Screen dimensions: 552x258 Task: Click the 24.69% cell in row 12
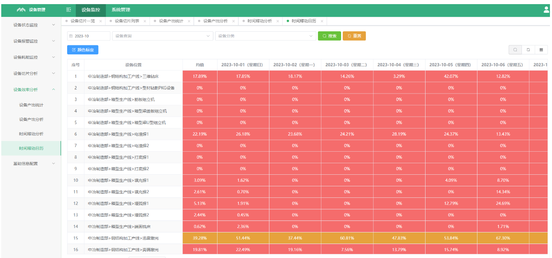[x=503, y=203]
